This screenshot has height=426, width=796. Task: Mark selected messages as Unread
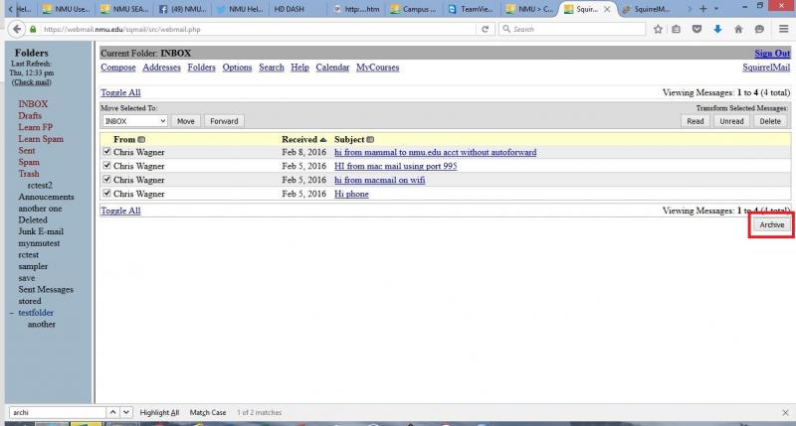[x=731, y=121]
